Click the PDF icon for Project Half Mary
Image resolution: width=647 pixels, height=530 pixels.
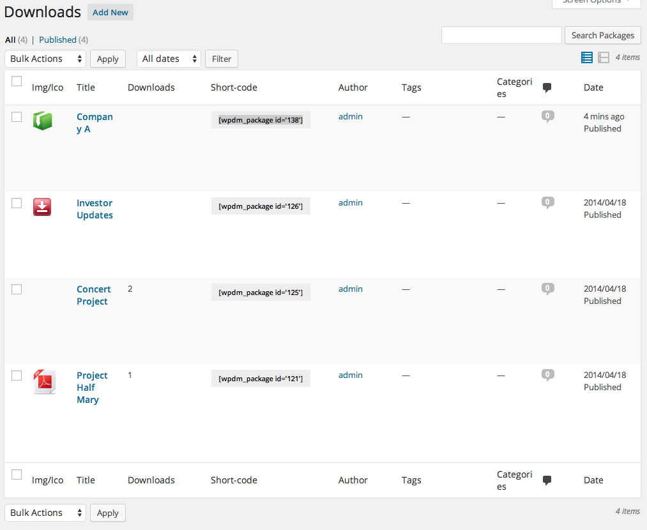point(44,381)
